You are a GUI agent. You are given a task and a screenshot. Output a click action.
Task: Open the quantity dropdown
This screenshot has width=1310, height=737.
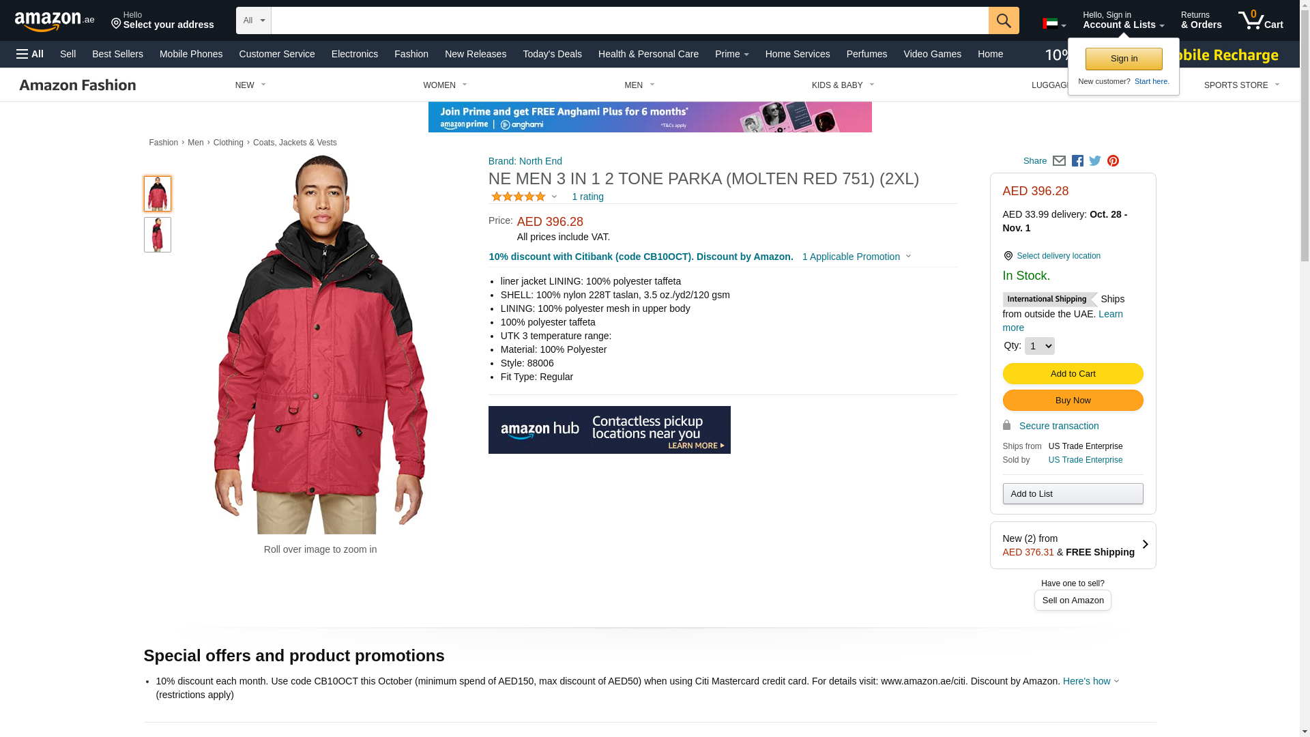click(1039, 346)
